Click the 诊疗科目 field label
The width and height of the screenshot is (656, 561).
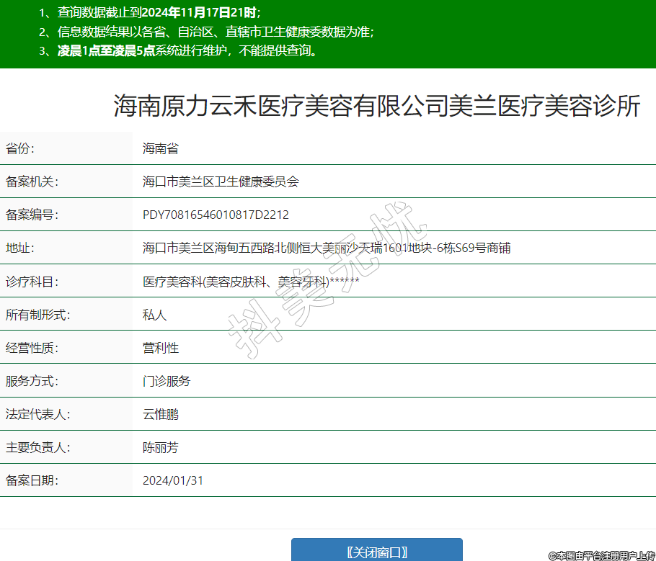(32, 282)
